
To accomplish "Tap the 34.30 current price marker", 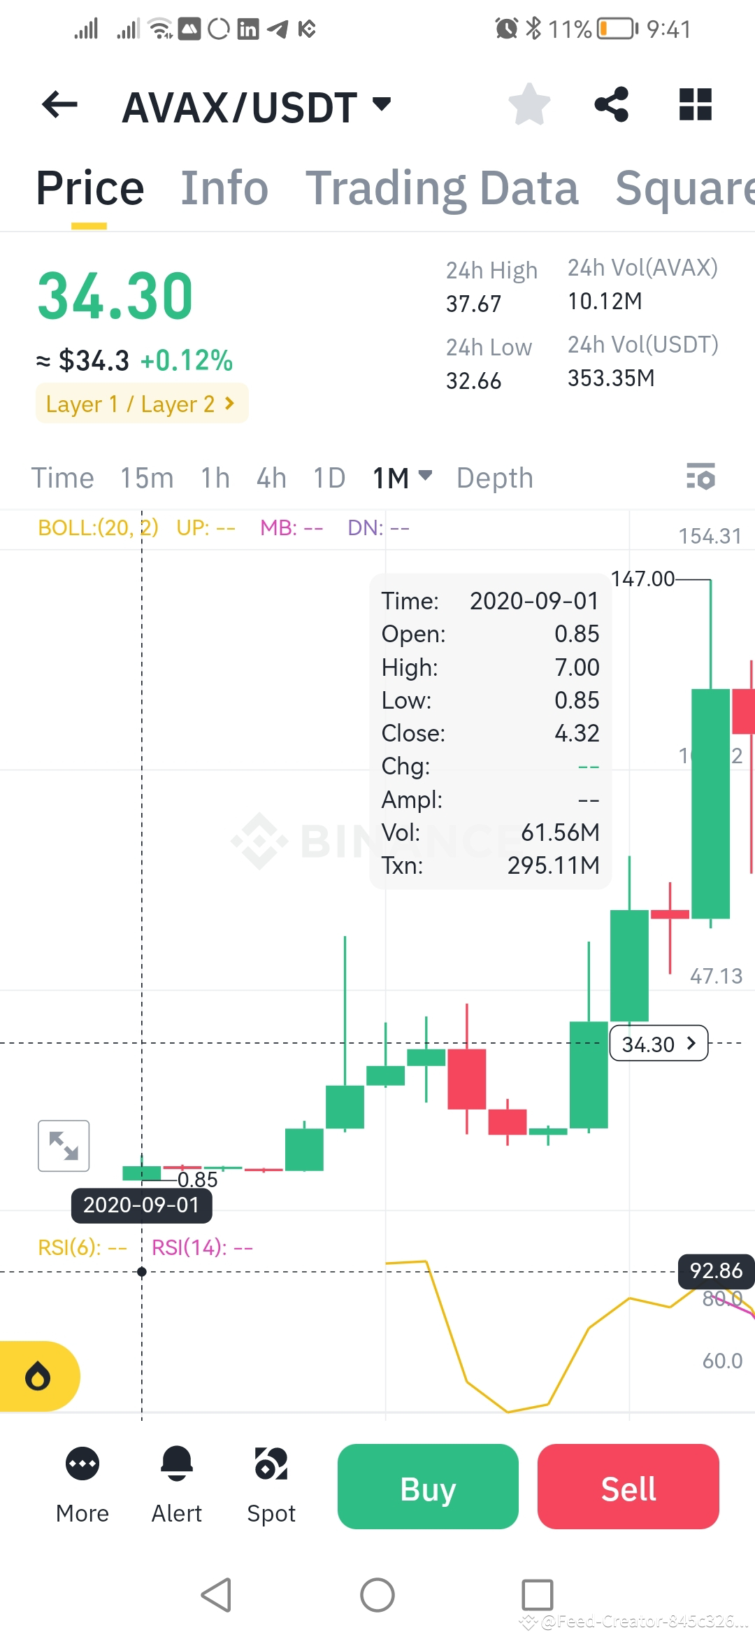I will click(x=658, y=1044).
